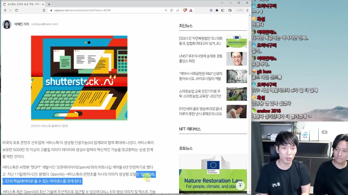Open the Brave Wallet icon
The image size is (348, 195).
pyautogui.click(x=230, y=10)
